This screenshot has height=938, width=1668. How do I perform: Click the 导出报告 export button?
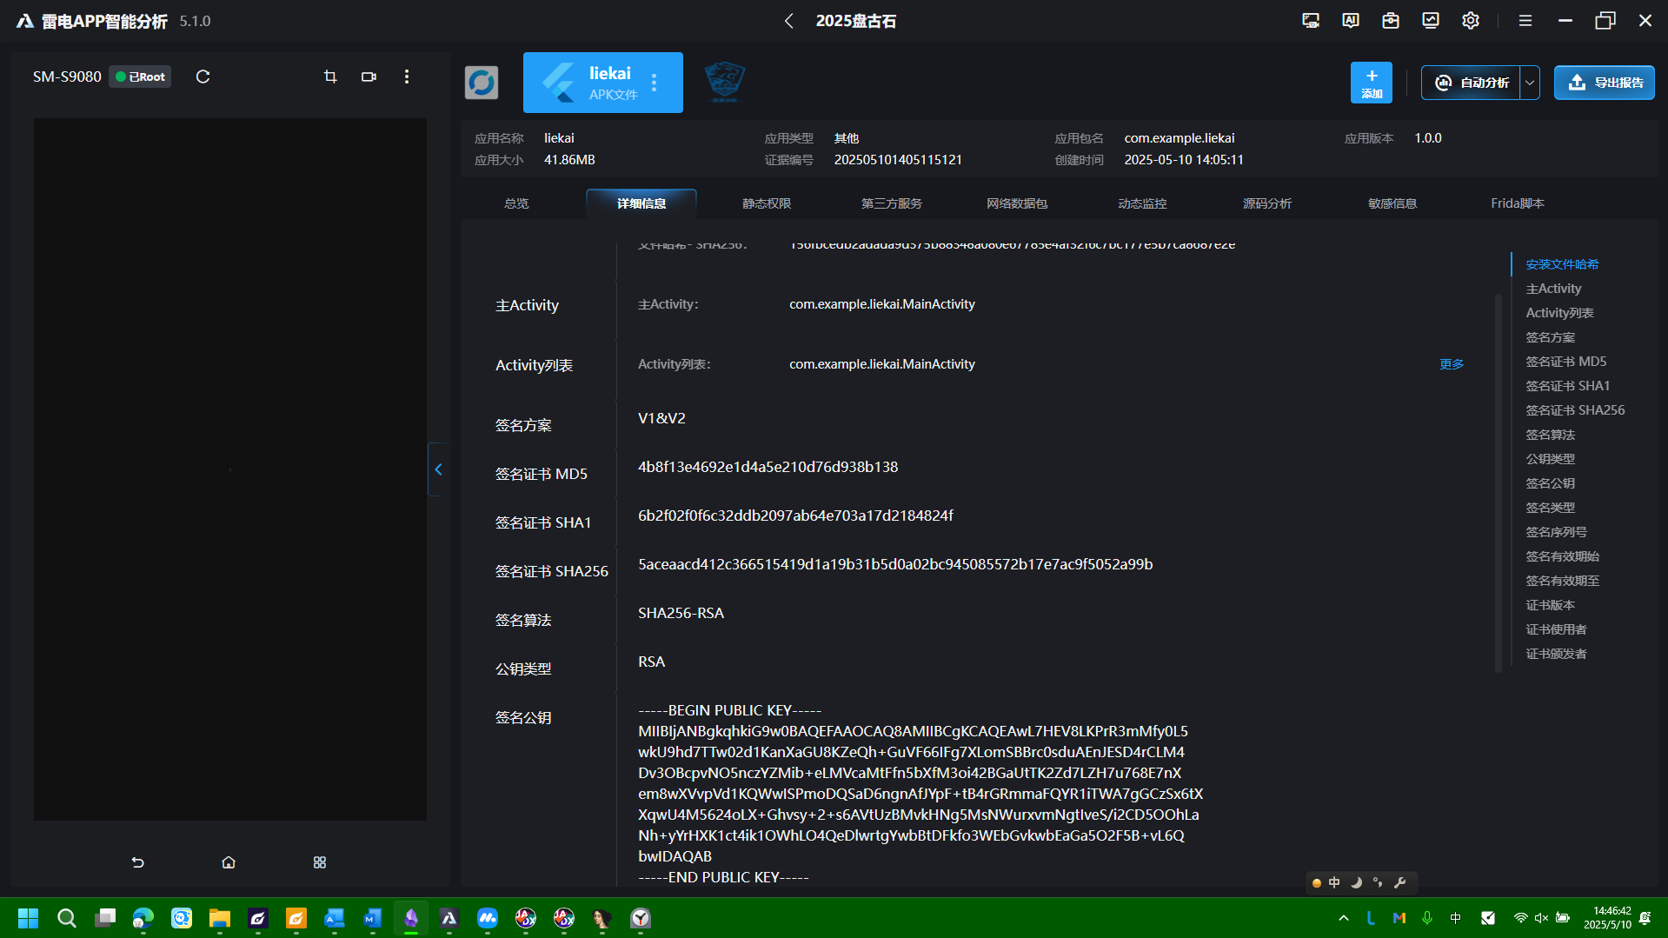coord(1605,83)
